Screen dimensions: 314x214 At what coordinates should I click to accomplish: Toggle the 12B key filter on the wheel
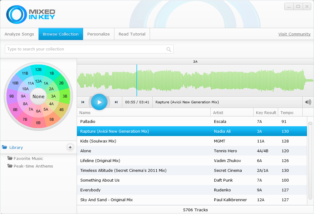[38, 69]
